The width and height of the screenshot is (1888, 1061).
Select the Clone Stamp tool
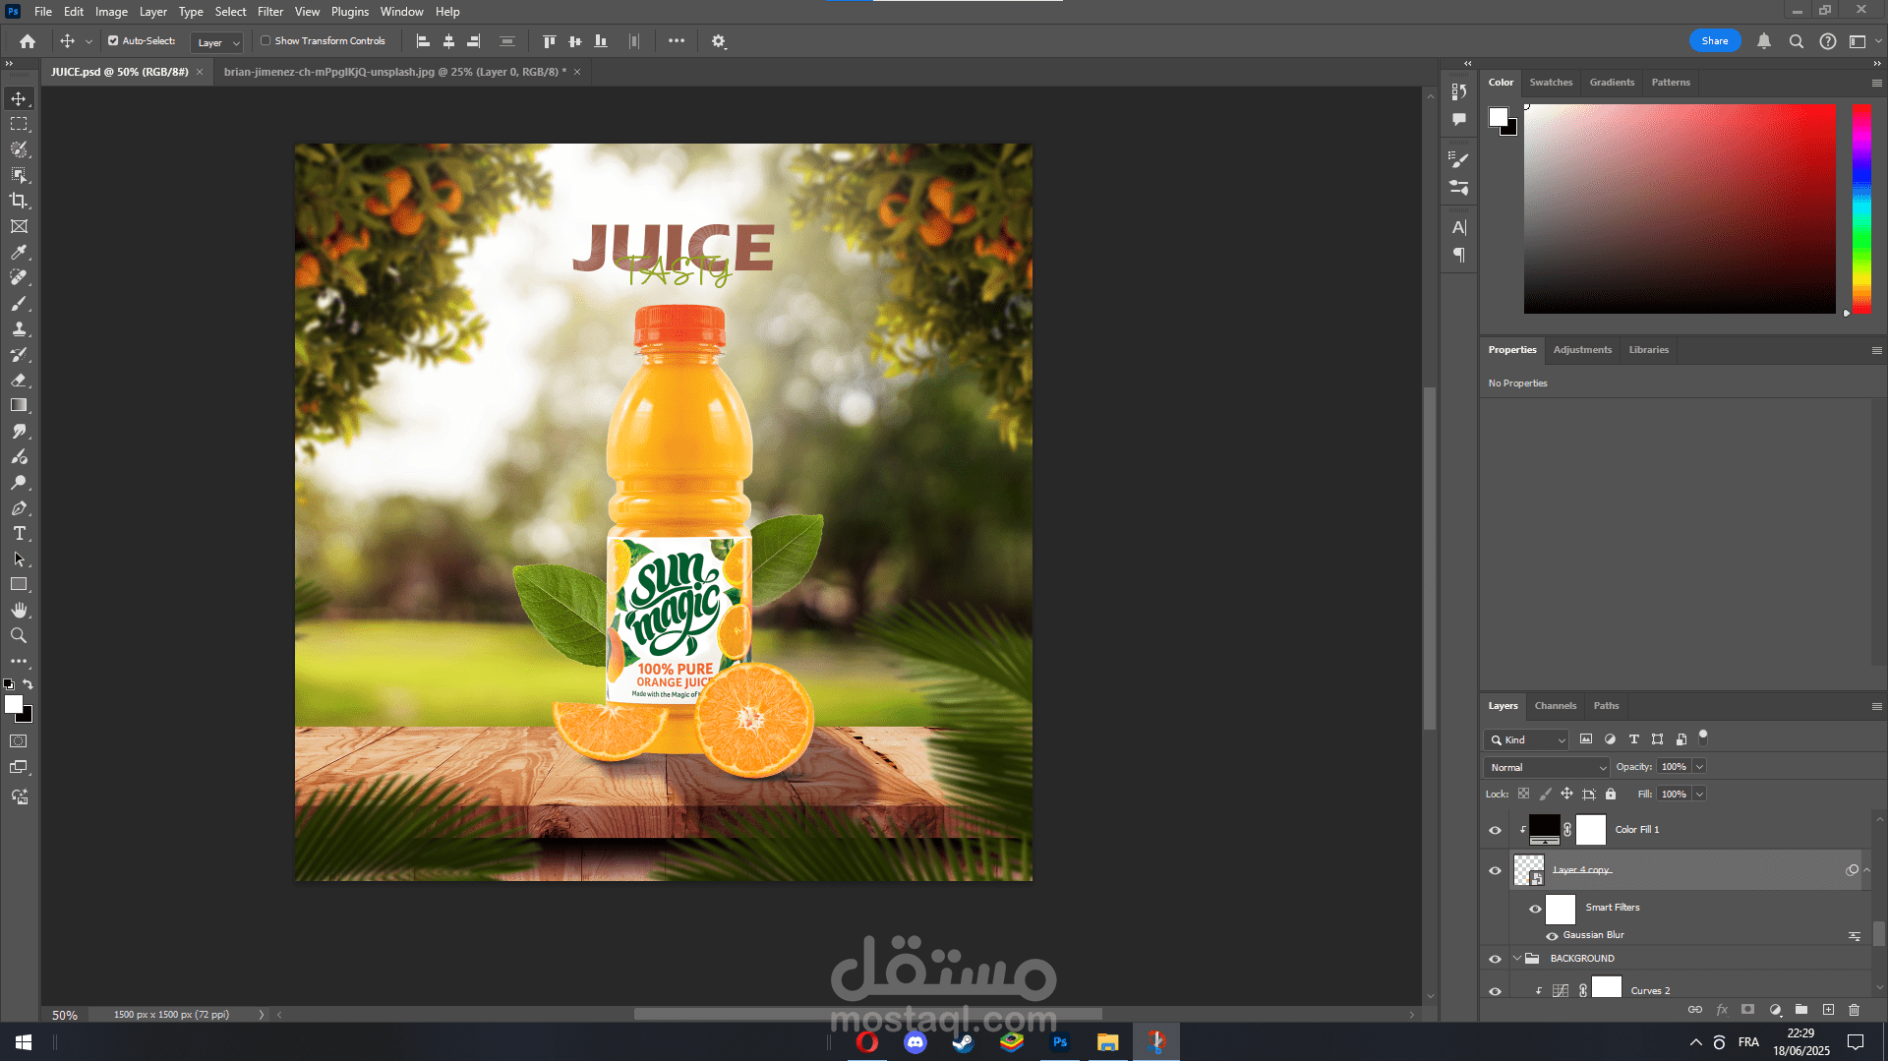(x=19, y=328)
